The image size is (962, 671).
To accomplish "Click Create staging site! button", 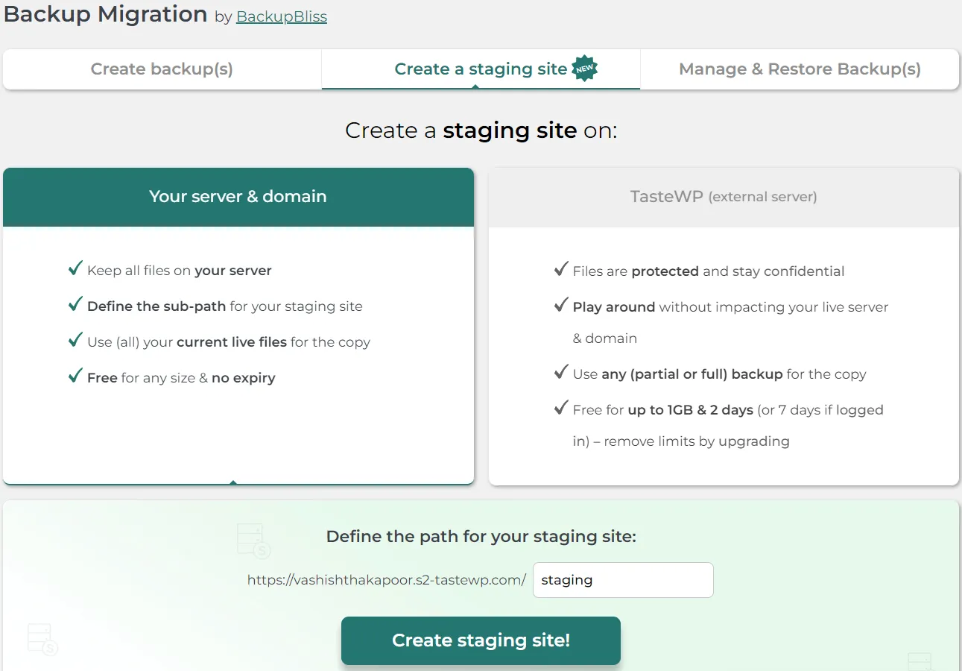I will click(x=481, y=640).
